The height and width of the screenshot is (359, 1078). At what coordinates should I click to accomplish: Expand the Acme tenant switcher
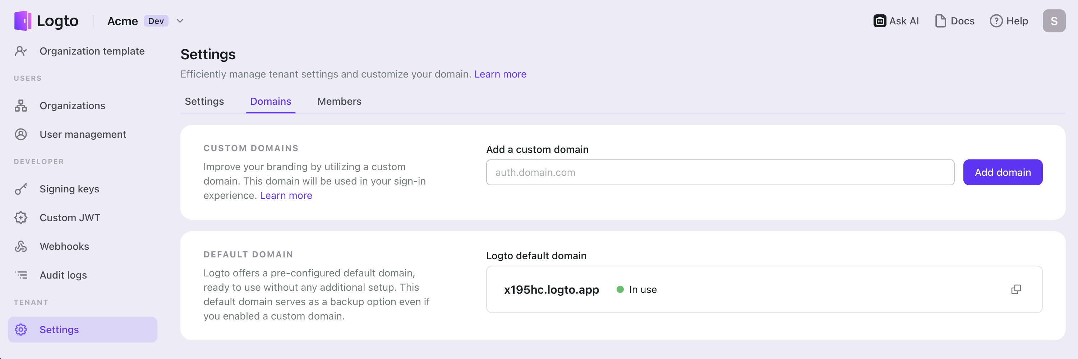click(x=180, y=20)
